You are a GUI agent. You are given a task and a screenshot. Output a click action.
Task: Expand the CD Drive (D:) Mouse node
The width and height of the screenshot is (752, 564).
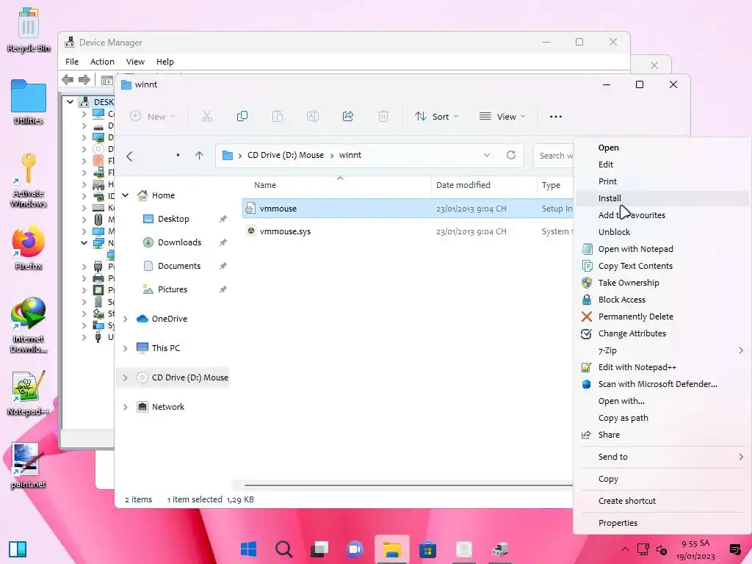tap(126, 378)
